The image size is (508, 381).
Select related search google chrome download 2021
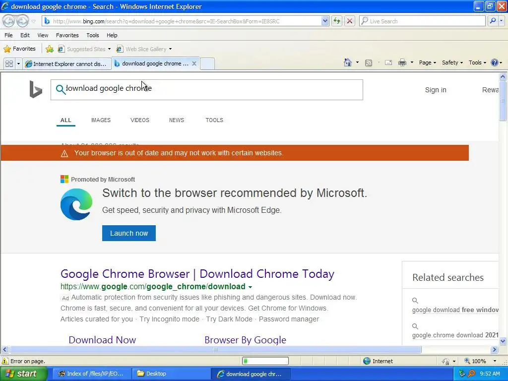pos(455,335)
